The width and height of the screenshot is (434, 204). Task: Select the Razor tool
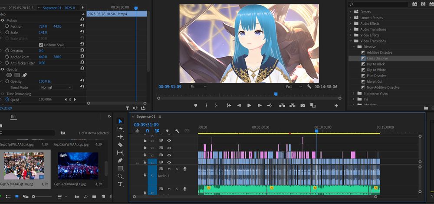click(x=120, y=145)
